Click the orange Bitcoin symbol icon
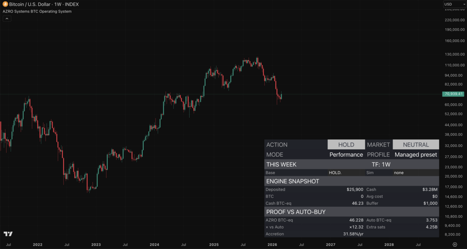Screen dimensions: 467x249 (5, 4)
